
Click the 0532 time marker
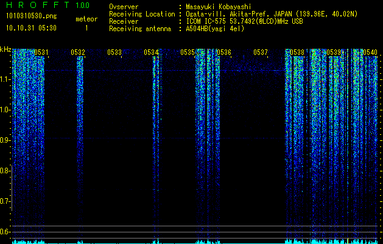click(x=78, y=52)
